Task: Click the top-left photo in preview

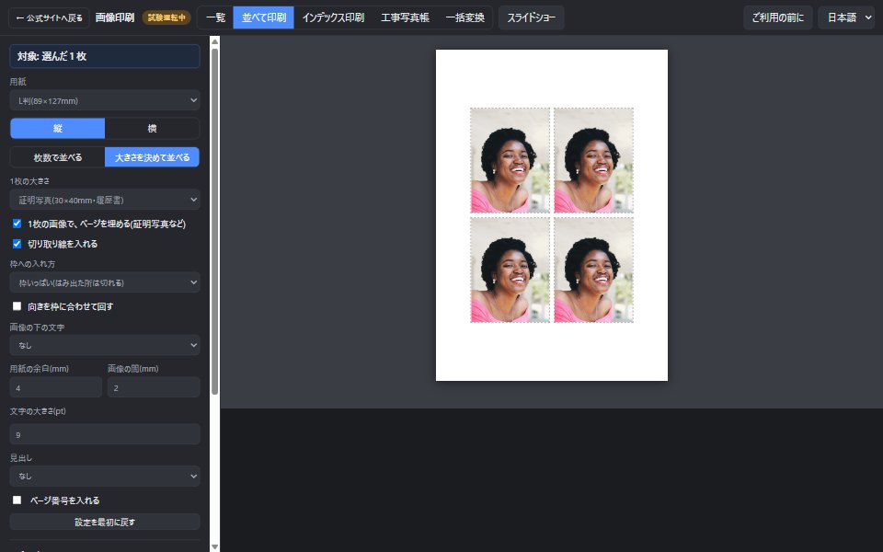Action: [510, 160]
